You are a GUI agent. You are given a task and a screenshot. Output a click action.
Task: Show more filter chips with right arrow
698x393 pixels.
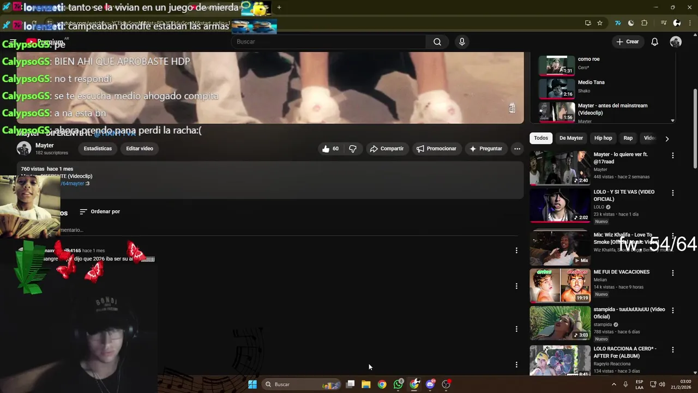tap(667, 139)
